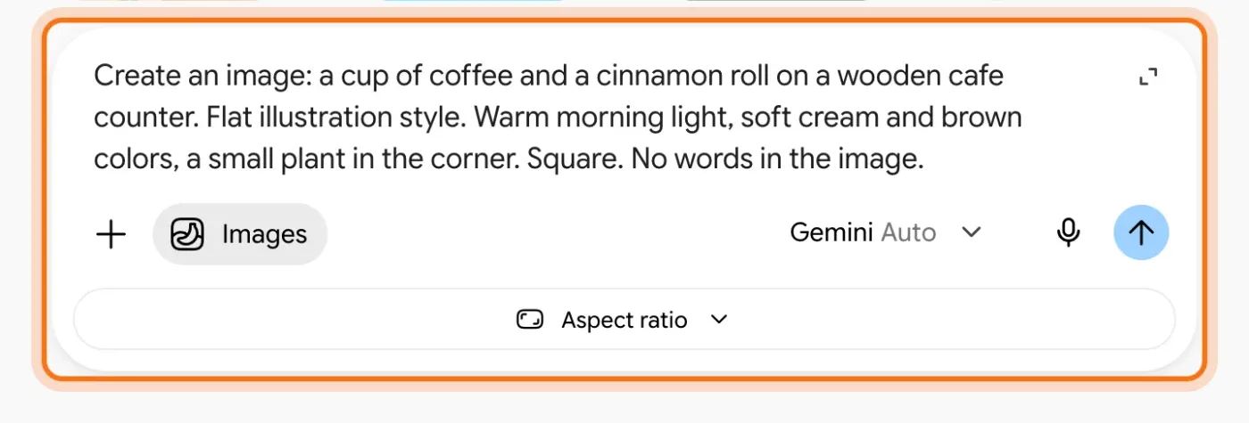Screen dimensions: 1249x423
Task: Click the Aspect ratio text label
Action: pos(624,320)
